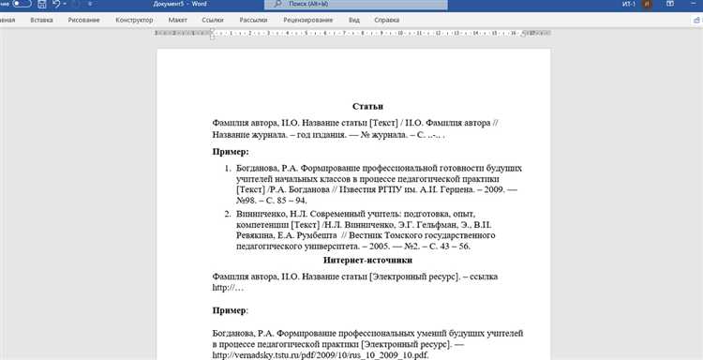
Task: Open the Вставка ribbon tab
Action: (41, 21)
